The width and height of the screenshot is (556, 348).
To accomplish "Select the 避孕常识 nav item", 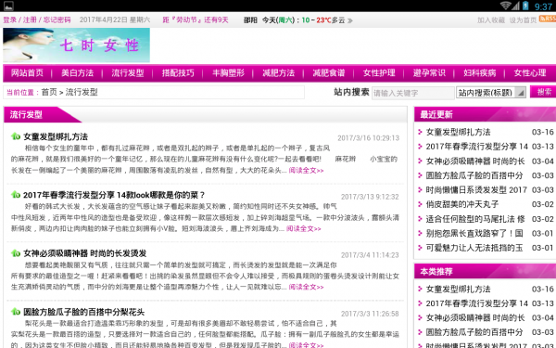I will coord(429,72).
